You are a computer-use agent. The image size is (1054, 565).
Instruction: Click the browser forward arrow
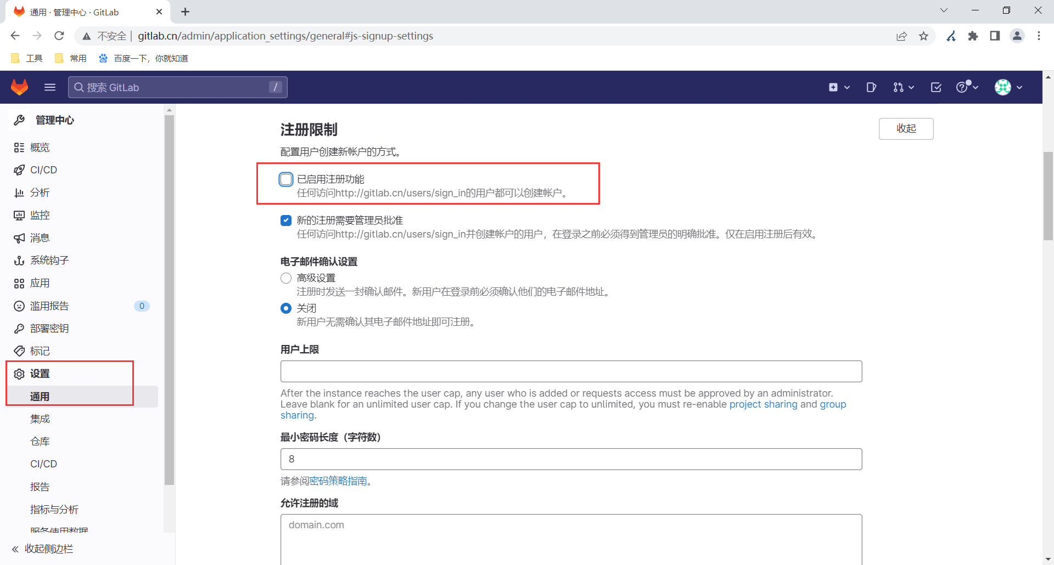coord(37,36)
